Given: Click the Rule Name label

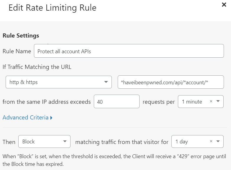Looking at the screenshot, I should [x=17, y=51].
